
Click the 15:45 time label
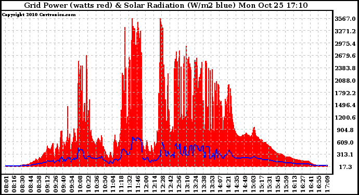pos(277,184)
